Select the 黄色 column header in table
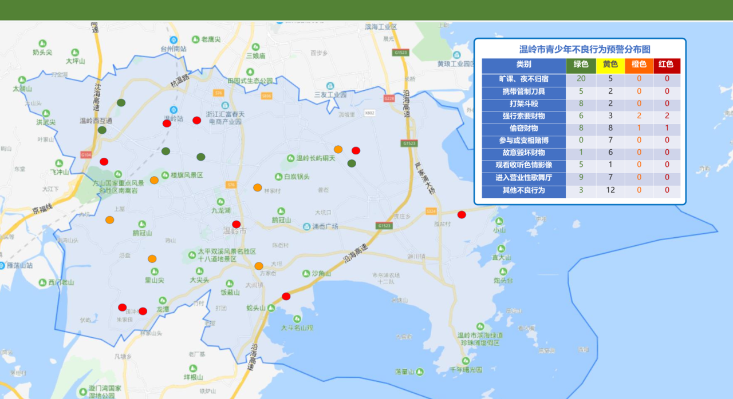Image resolution: width=733 pixels, height=399 pixels. click(610, 65)
